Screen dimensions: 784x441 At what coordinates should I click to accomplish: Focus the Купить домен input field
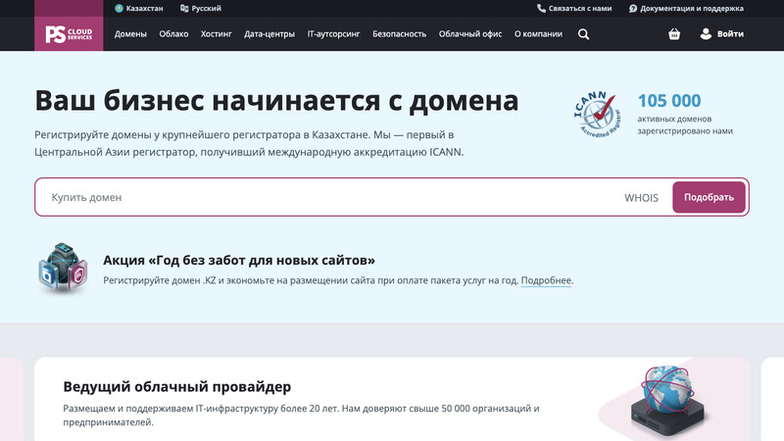pyautogui.click(x=330, y=197)
